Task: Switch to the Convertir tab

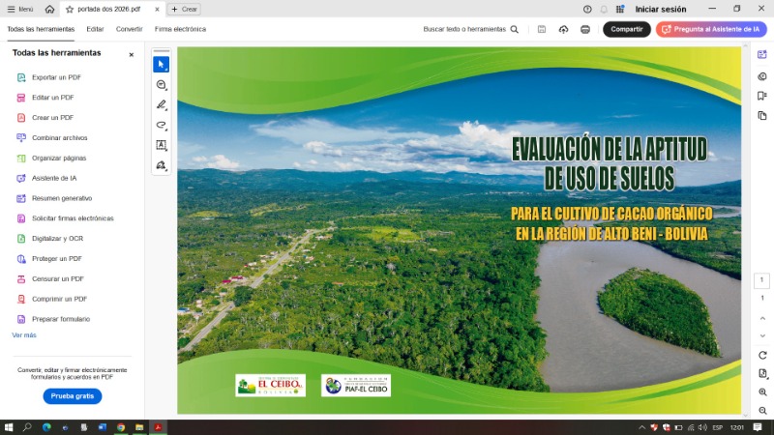Action: 129,29
